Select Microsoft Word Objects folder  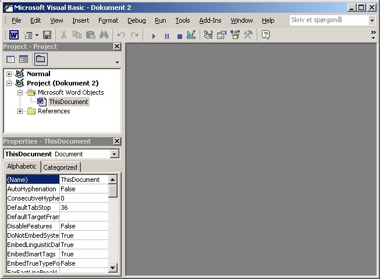pyautogui.click(x=71, y=92)
